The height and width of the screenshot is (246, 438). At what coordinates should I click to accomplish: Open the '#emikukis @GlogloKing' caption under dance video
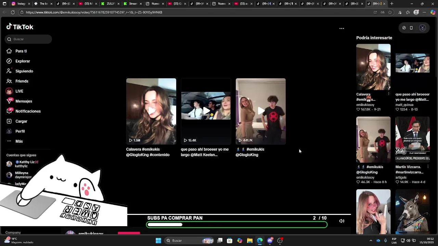click(250, 152)
